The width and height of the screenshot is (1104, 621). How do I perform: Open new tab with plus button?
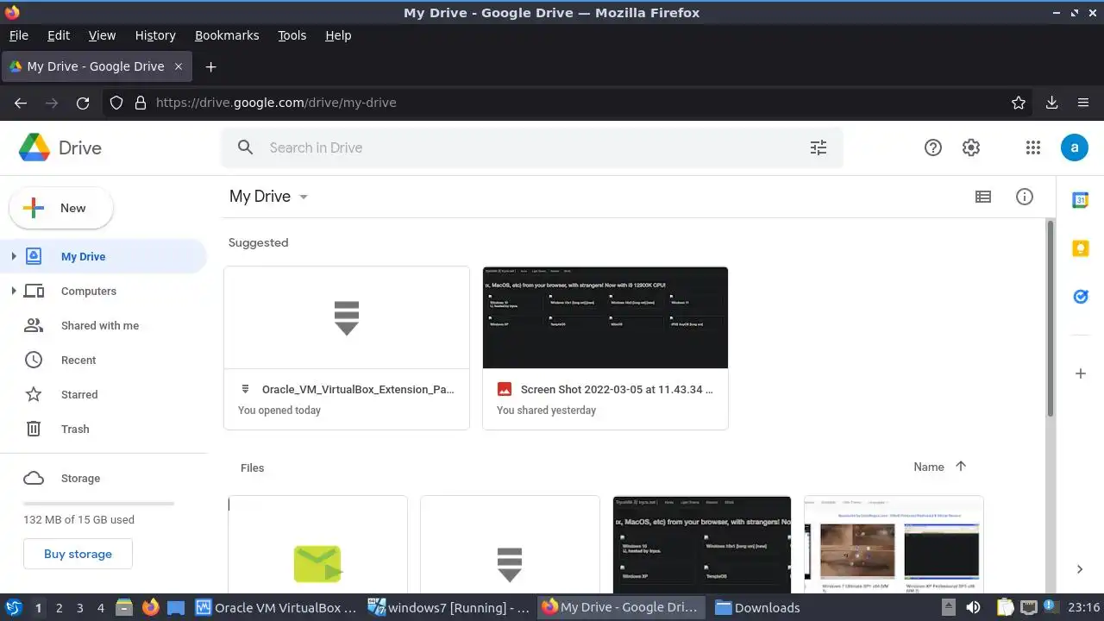210,66
